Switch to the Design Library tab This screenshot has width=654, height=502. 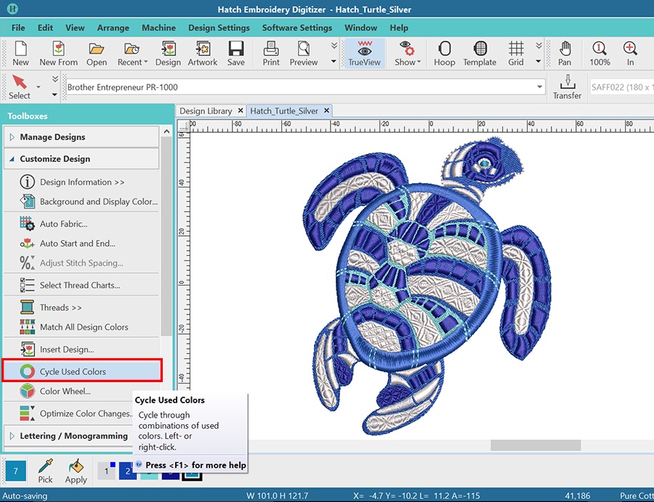(x=206, y=111)
